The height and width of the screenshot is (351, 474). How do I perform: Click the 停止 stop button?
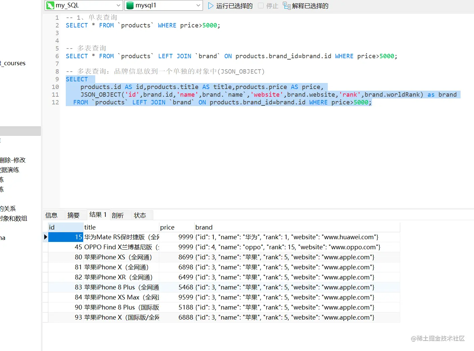click(x=268, y=6)
